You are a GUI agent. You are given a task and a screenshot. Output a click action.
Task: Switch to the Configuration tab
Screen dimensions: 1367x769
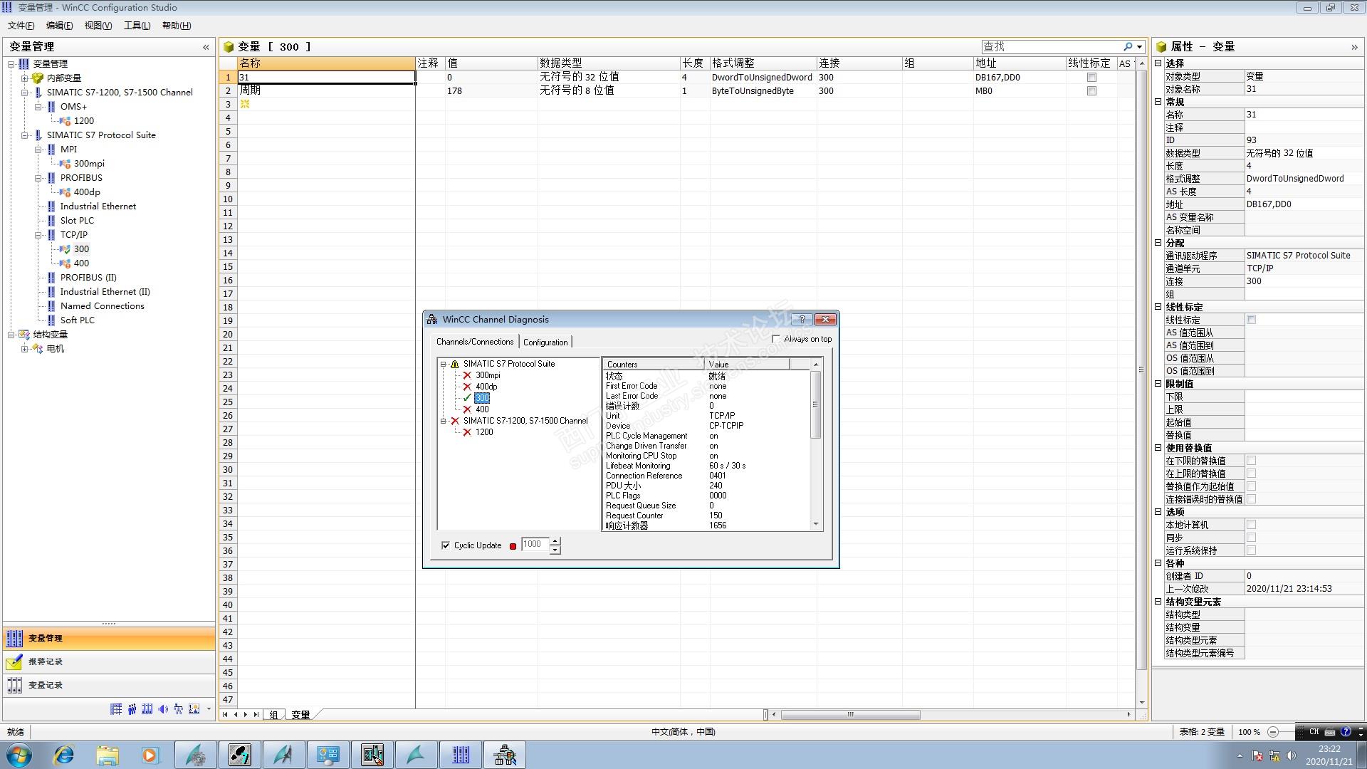[x=545, y=342]
